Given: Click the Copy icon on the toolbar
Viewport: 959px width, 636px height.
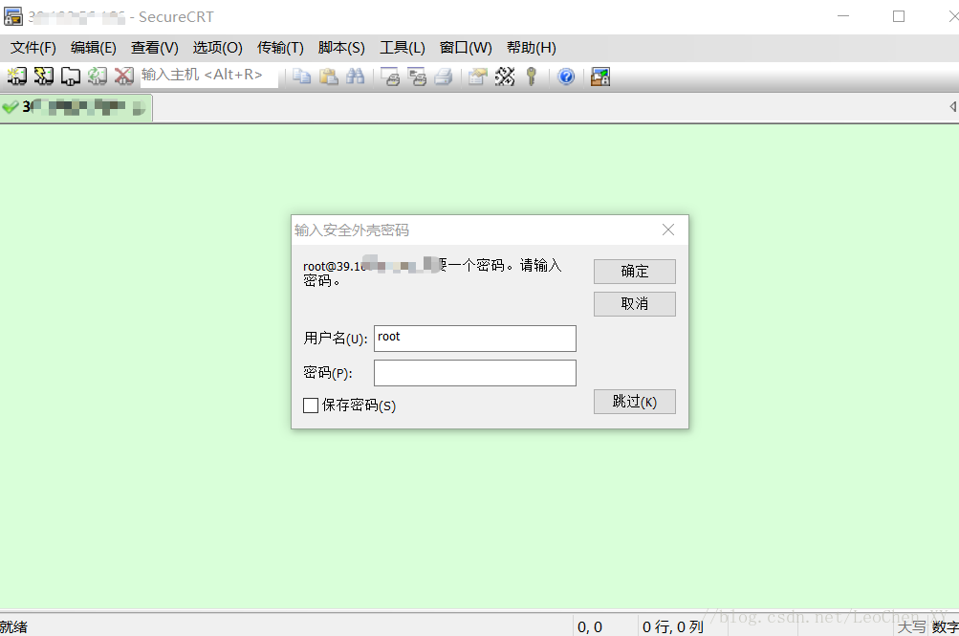Looking at the screenshot, I should 302,77.
